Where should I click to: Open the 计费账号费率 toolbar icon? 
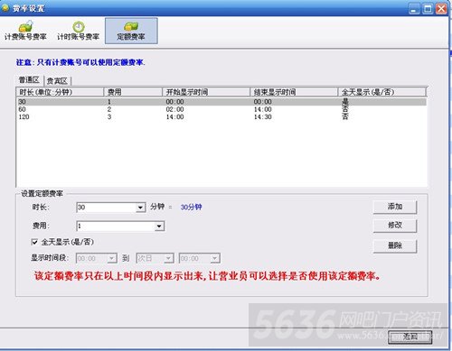click(x=26, y=26)
